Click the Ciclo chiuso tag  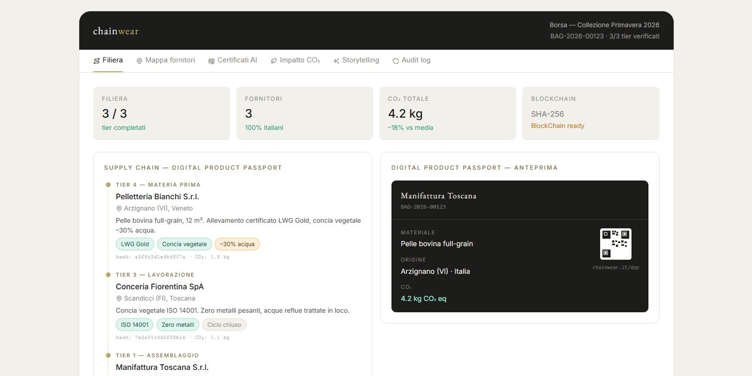click(224, 325)
